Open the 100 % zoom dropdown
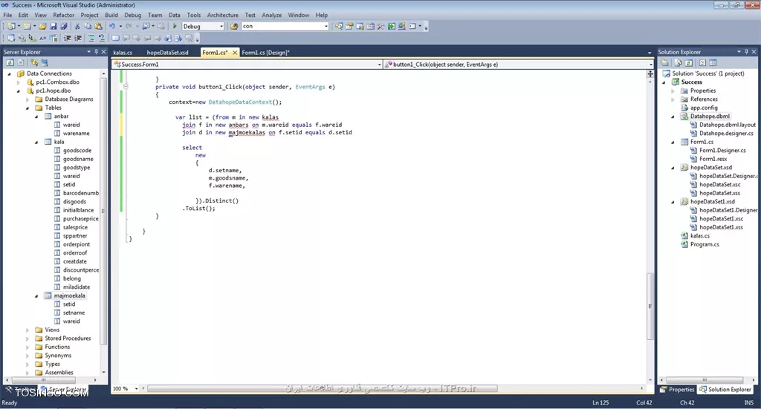The image size is (761, 409). [x=137, y=389]
